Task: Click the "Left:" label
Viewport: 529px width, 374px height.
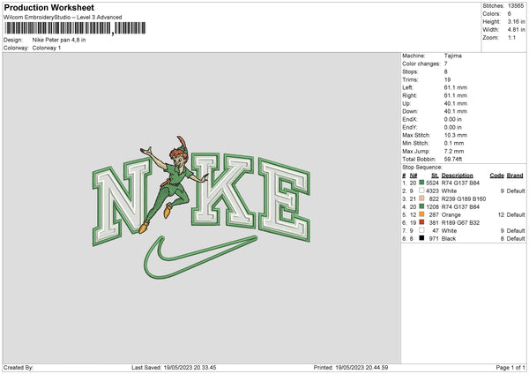Action: [407, 87]
